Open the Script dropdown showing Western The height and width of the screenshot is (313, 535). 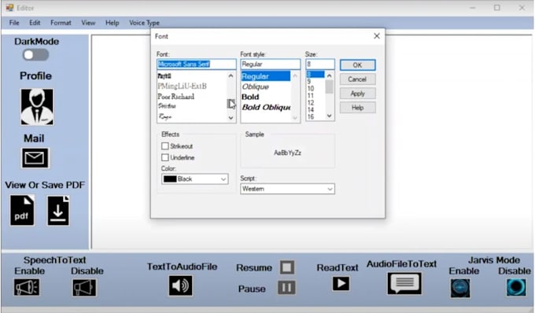pos(287,189)
